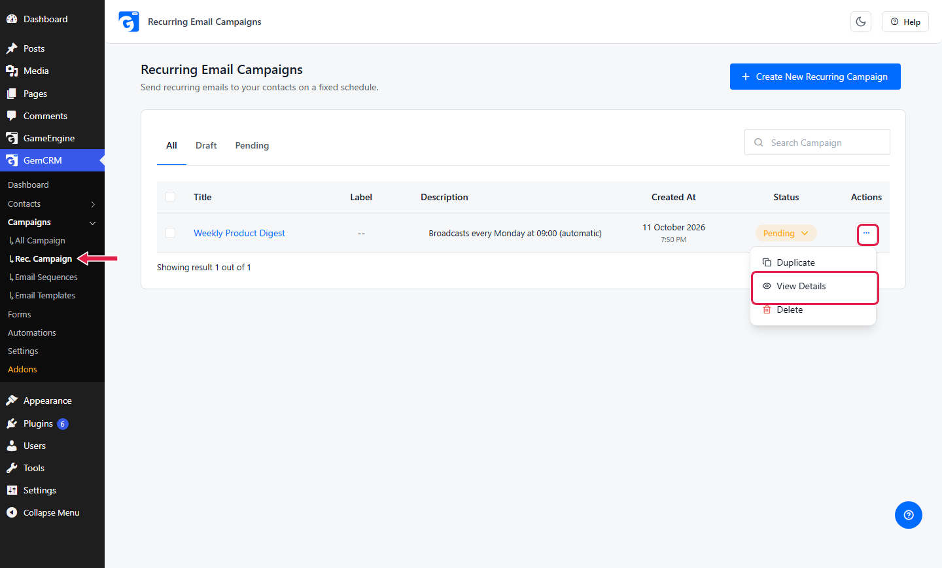This screenshot has height=568, width=942.
Task: Expand the Contacts submenu arrow
Action: (x=93, y=204)
